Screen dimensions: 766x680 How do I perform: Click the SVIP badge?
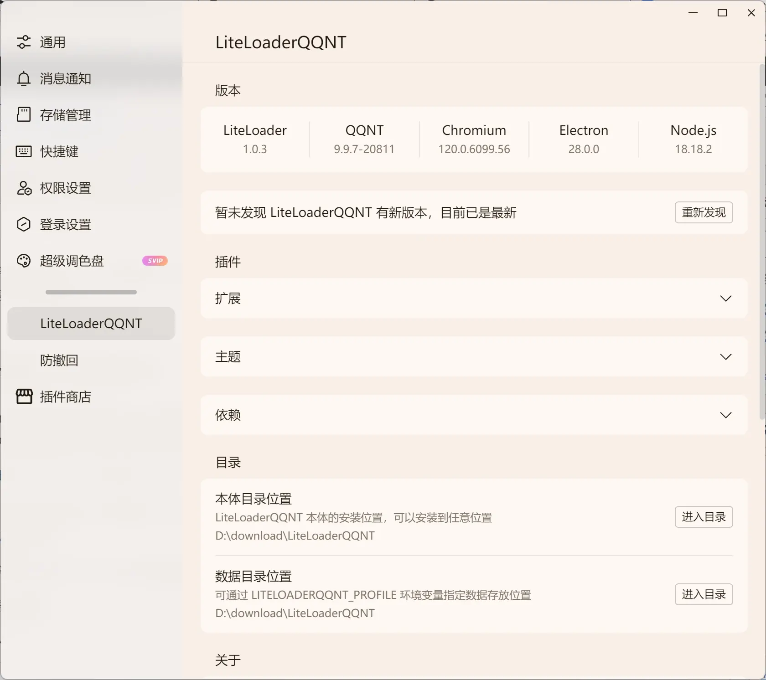(155, 261)
